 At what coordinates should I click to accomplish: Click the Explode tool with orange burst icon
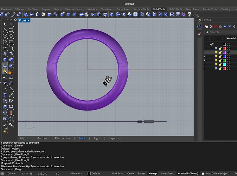pyautogui.click(x=11, y=71)
